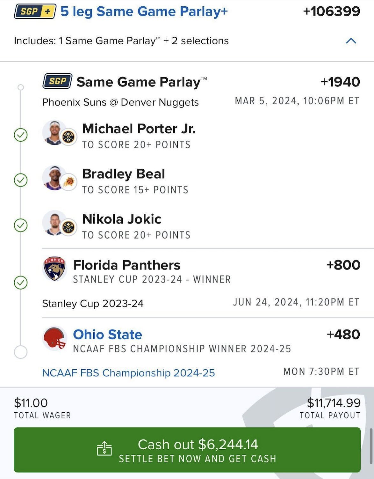Click the green checkmark for Bradley Beal
Screen dimensions: 374x479
(21, 180)
